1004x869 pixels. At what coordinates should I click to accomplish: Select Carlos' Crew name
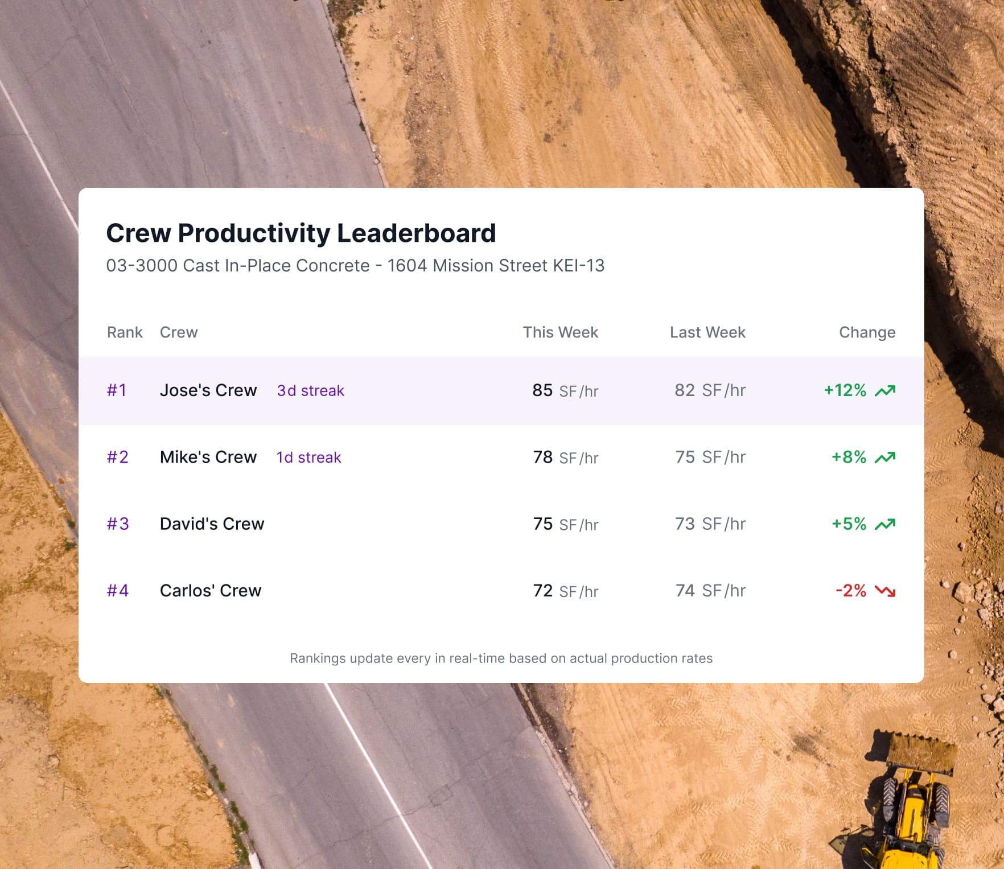(211, 591)
